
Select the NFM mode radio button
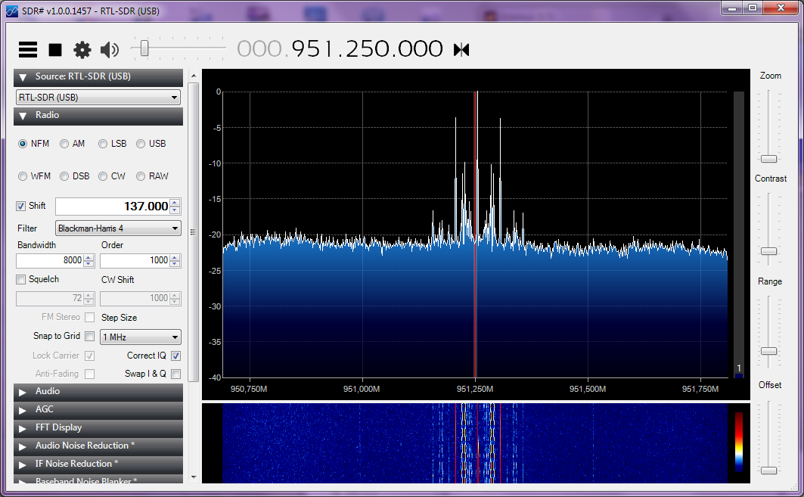(23, 144)
